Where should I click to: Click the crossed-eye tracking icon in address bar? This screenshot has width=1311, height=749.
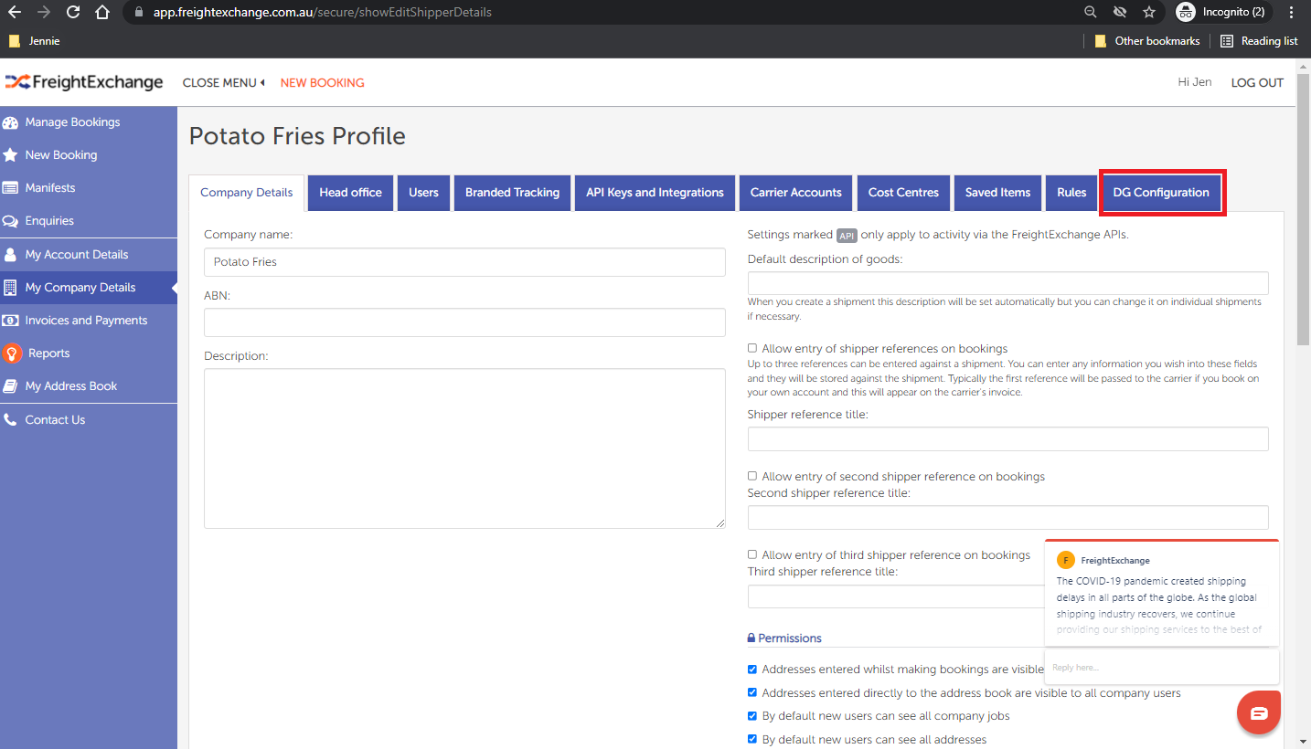coord(1119,12)
